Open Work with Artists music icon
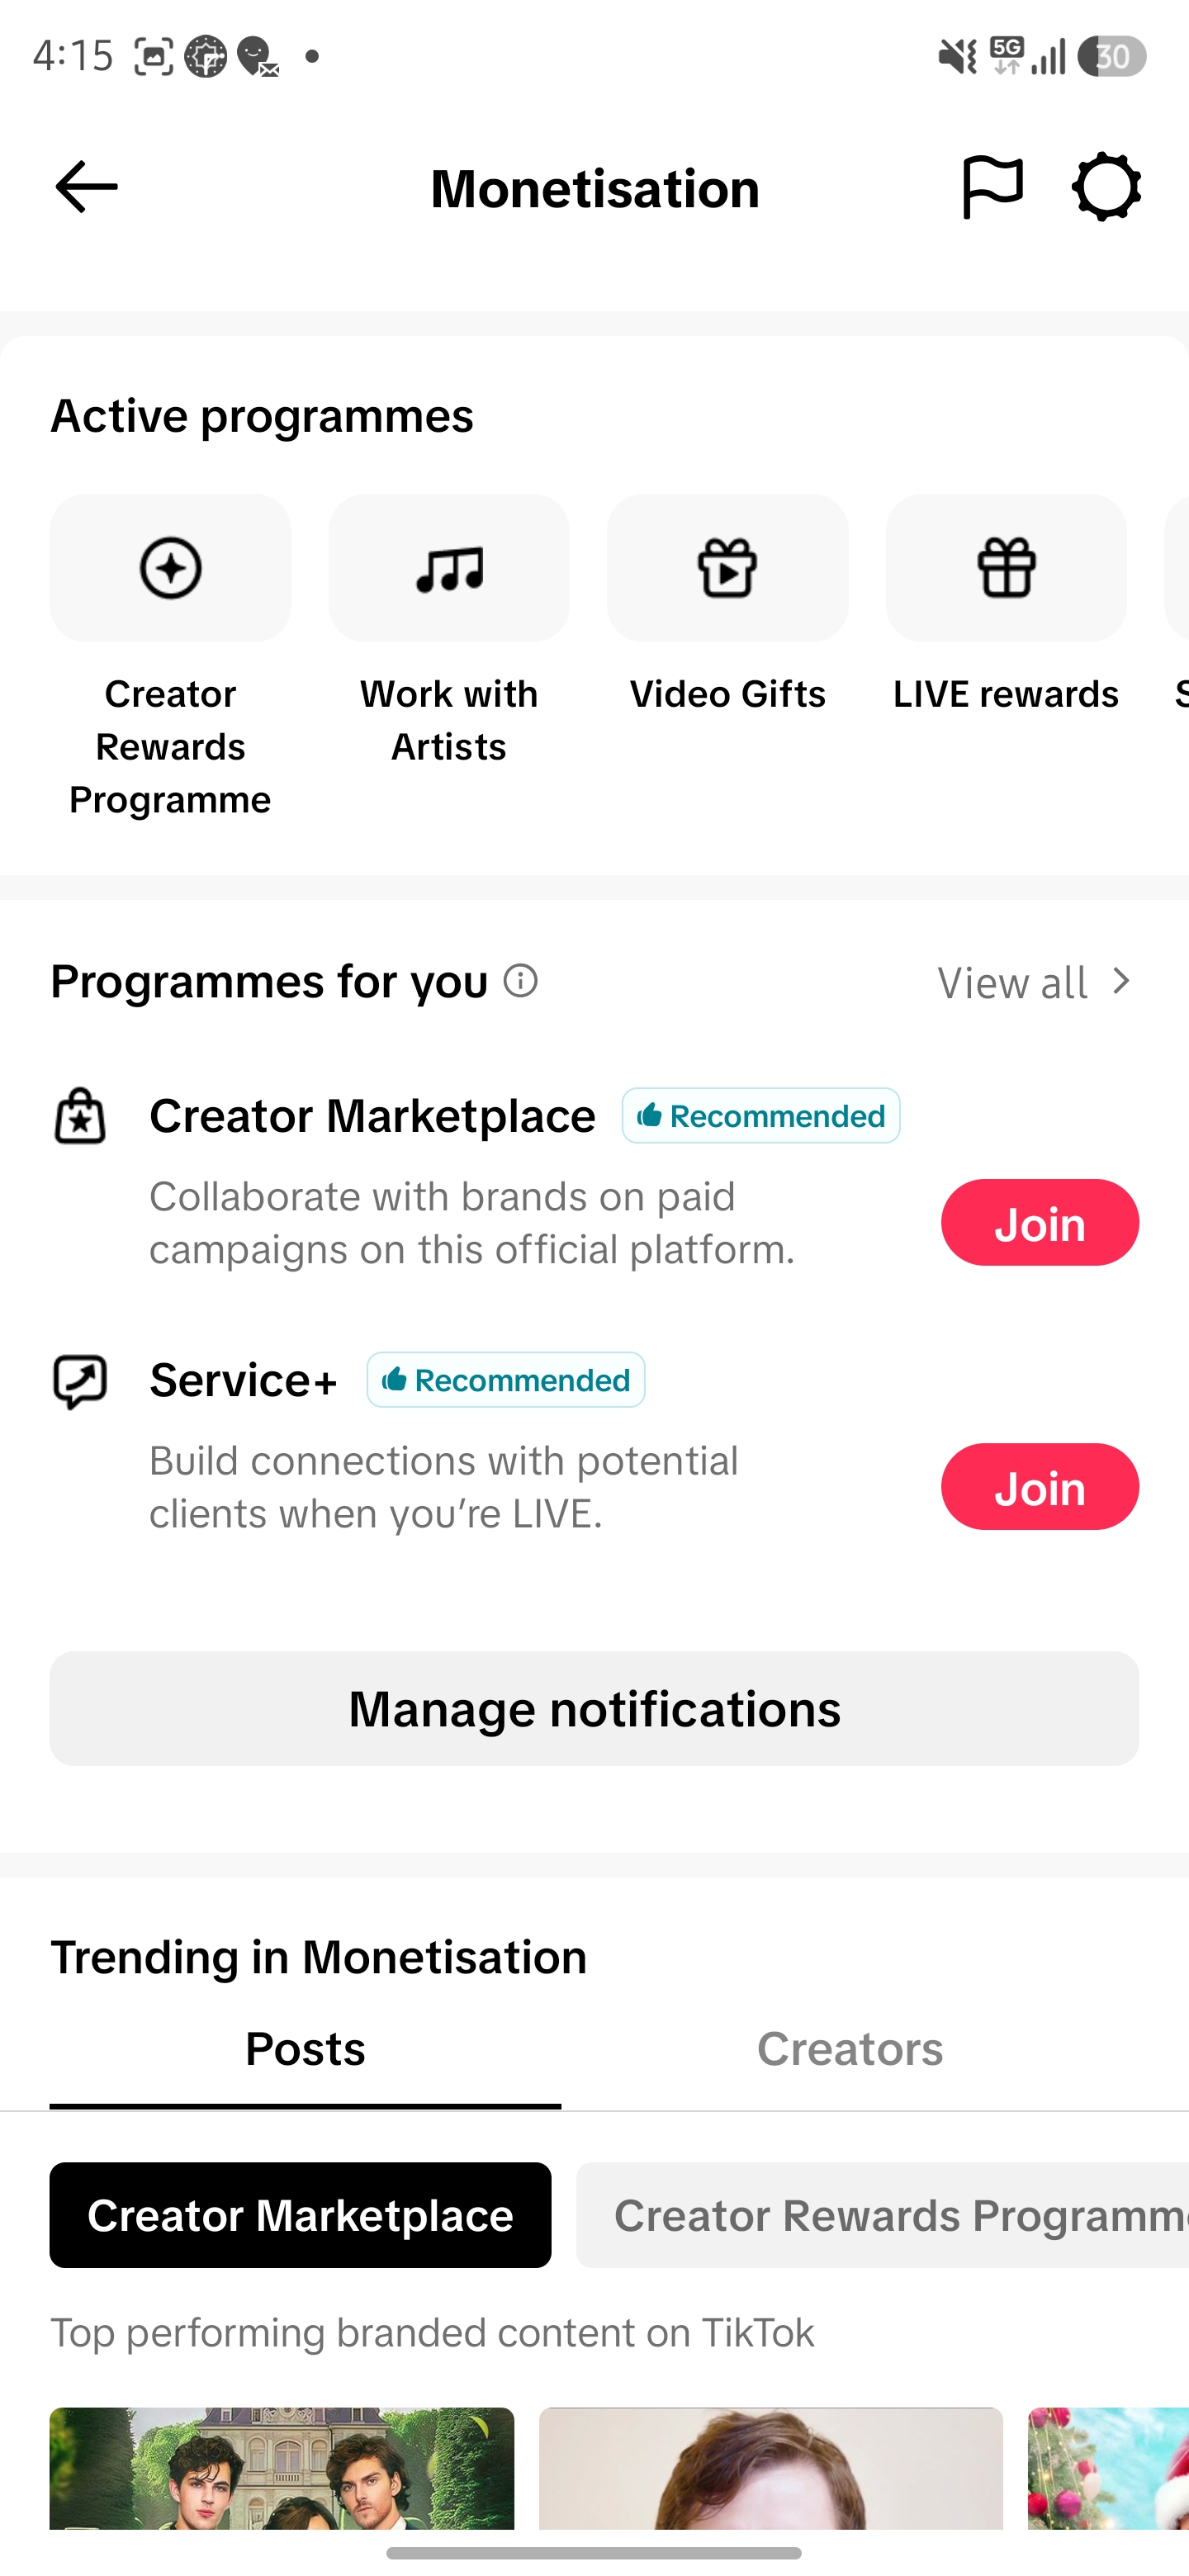Screen dimensions: 1189x2576 point(449,568)
